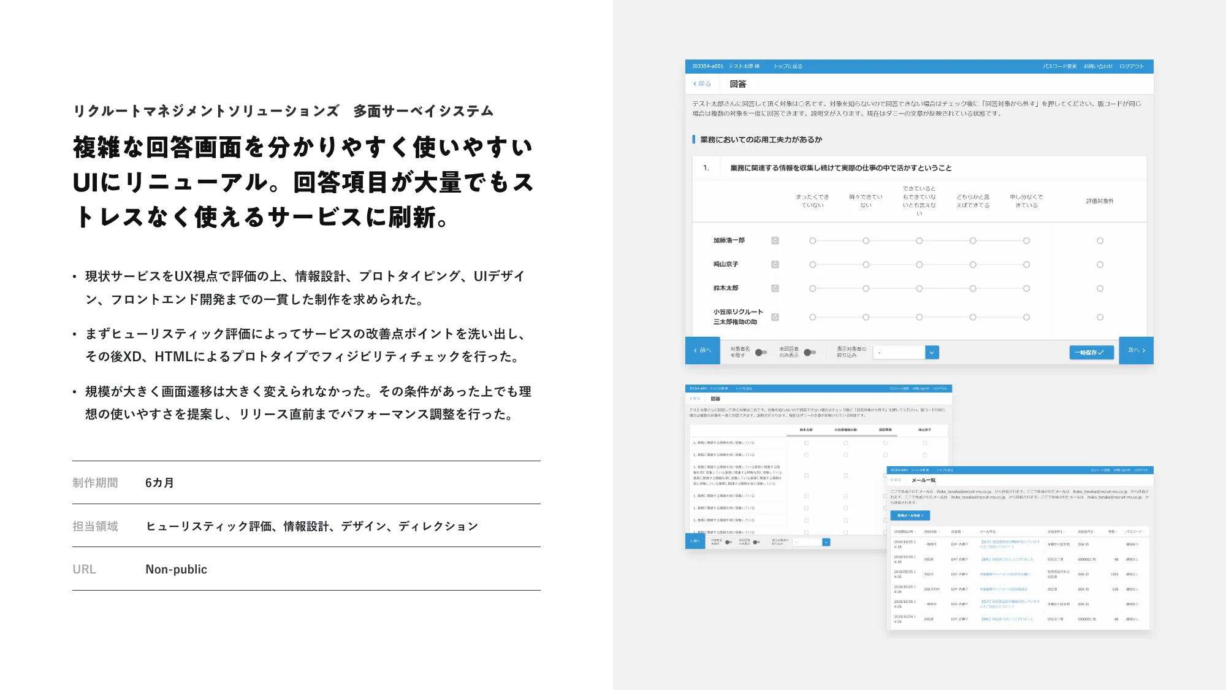Select どちらかと言えばできてる for 小笠原リクルート三太郎権助の助

[x=973, y=317]
